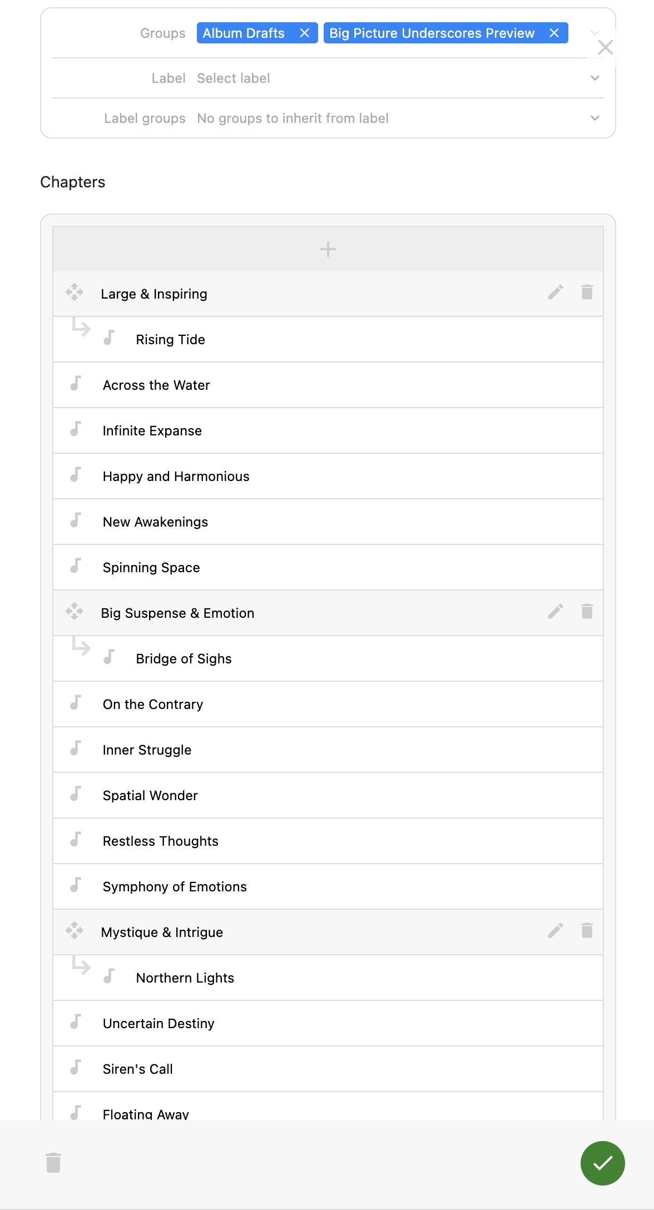The width and height of the screenshot is (654, 1210).
Task: Select the Symphony of Emotions track
Action: click(328, 887)
